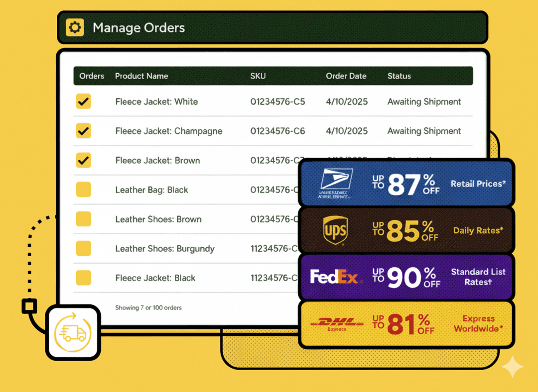Uncheck the Fleece Jacket: Brown order
This screenshot has width=538, height=392.
coord(83,160)
